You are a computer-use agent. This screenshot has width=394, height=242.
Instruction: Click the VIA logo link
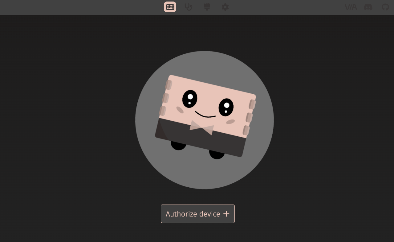pos(351,7)
